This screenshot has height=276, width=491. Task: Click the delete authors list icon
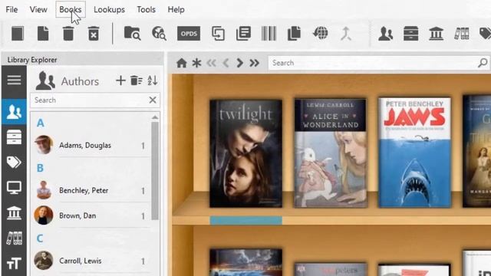coord(137,80)
